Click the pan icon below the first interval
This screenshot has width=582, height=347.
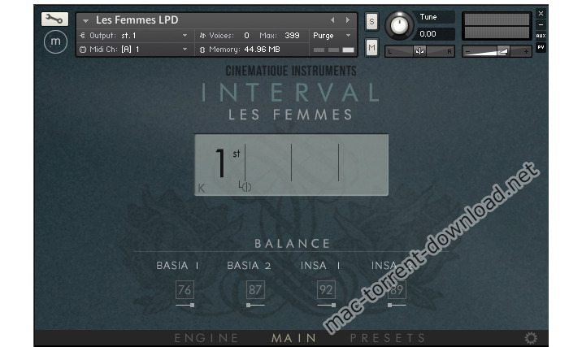245,186
